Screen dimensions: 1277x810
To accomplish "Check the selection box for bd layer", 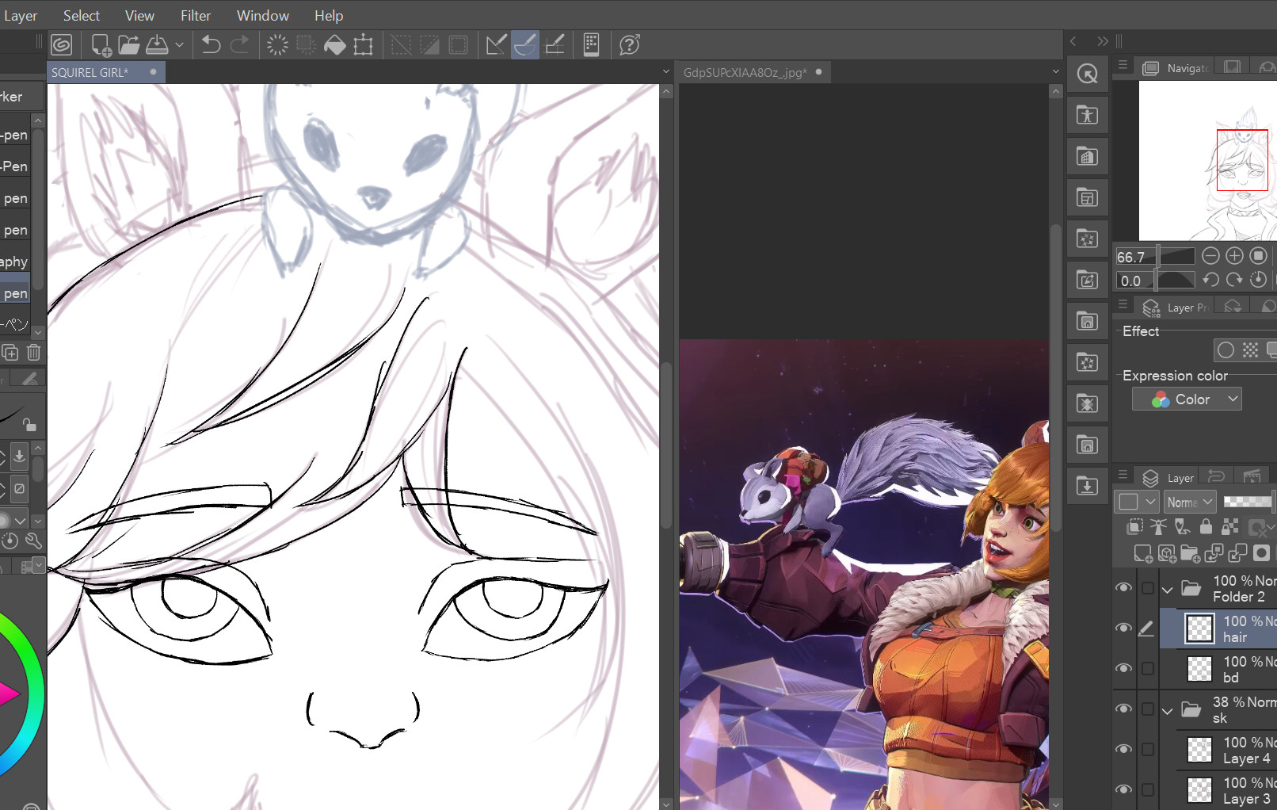I will tap(1147, 669).
